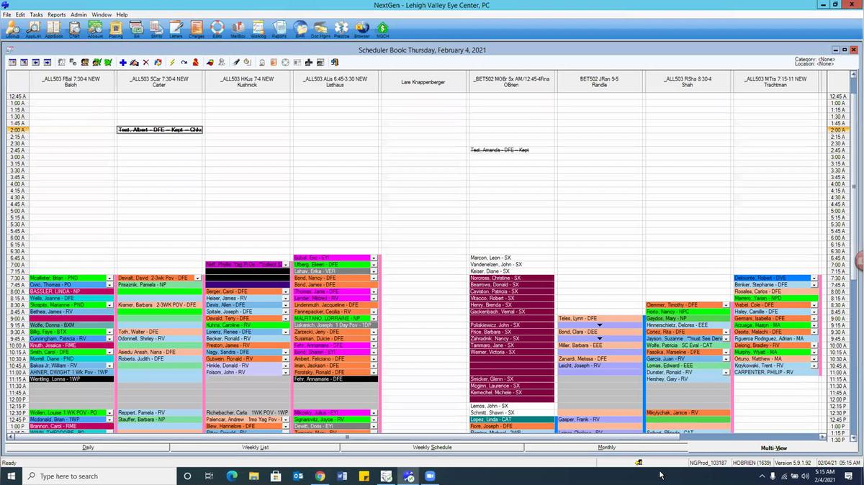The image size is (864, 485).
Task: Open the Admin menu
Action: 78,14
